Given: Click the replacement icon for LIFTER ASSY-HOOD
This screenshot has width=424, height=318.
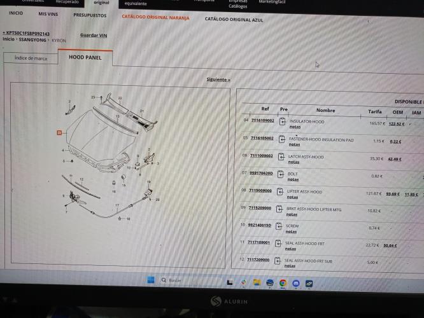Looking at the screenshot, I should point(280,191).
